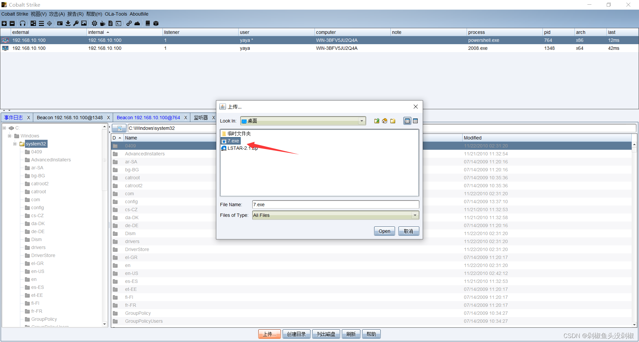Click GroupPolicyUsers in file list
This screenshot has width=639, height=342.
click(x=144, y=321)
